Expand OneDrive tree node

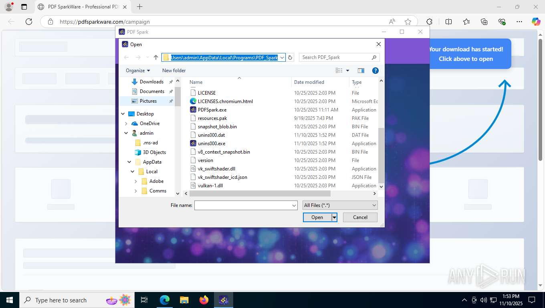click(126, 124)
